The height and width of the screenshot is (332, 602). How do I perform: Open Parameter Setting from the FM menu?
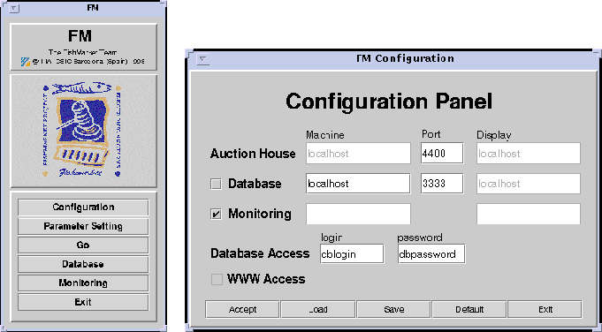pyautogui.click(x=83, y=227)
